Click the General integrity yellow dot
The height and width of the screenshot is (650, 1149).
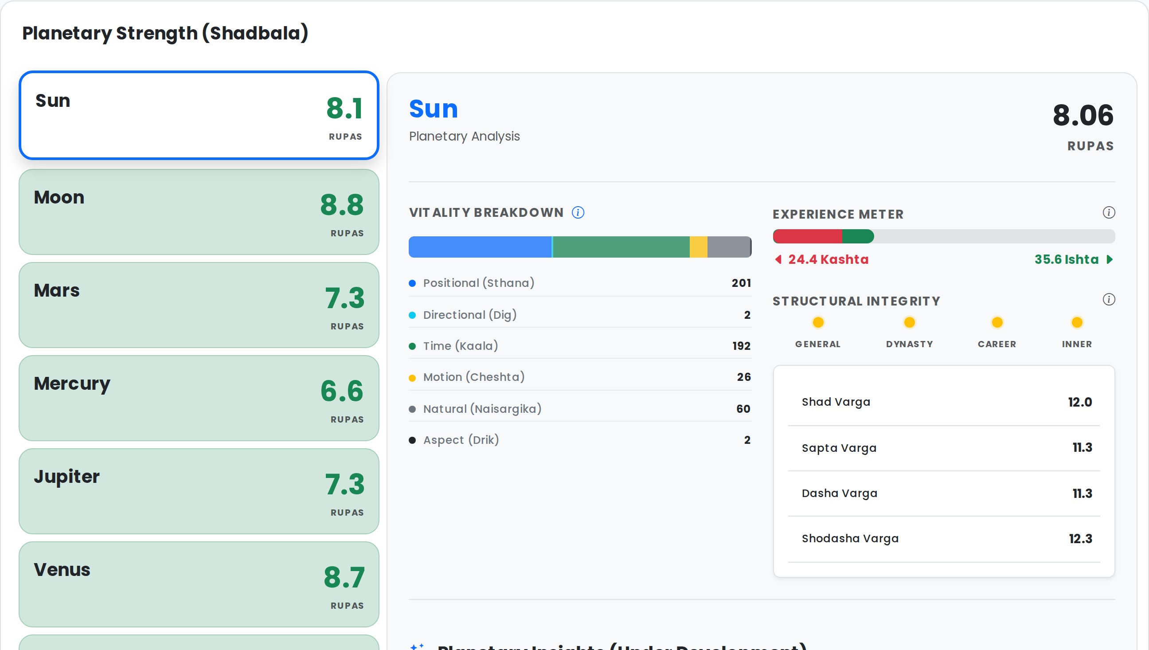[818, 322]
